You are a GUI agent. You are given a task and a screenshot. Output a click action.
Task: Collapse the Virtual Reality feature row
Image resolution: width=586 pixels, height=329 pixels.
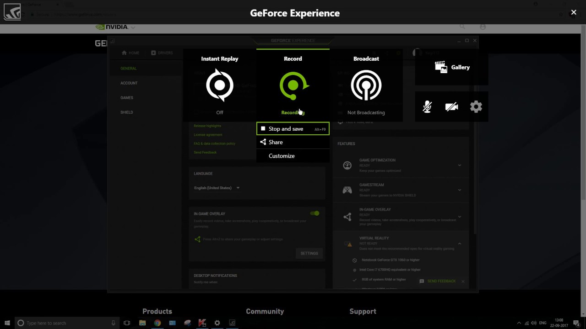(460, 244)
